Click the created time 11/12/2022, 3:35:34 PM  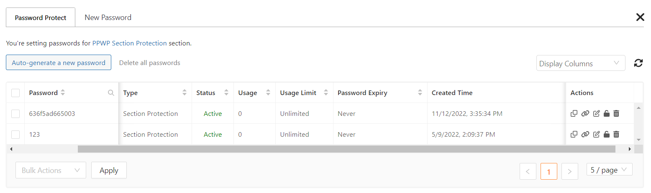pos(467,113)
